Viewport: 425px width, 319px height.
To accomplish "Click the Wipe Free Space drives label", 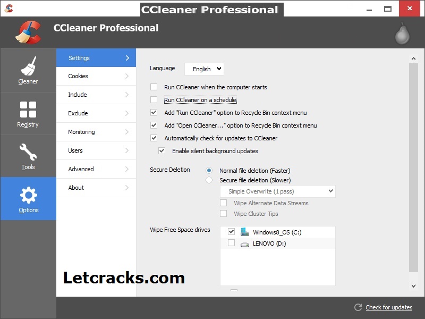I will click(180, 230).
